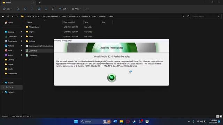Image resolution: width=223 pixels, height=125 pixels.
Task: Select the DirectoryListingAndInstructions file
Action: tap(39, 46)
